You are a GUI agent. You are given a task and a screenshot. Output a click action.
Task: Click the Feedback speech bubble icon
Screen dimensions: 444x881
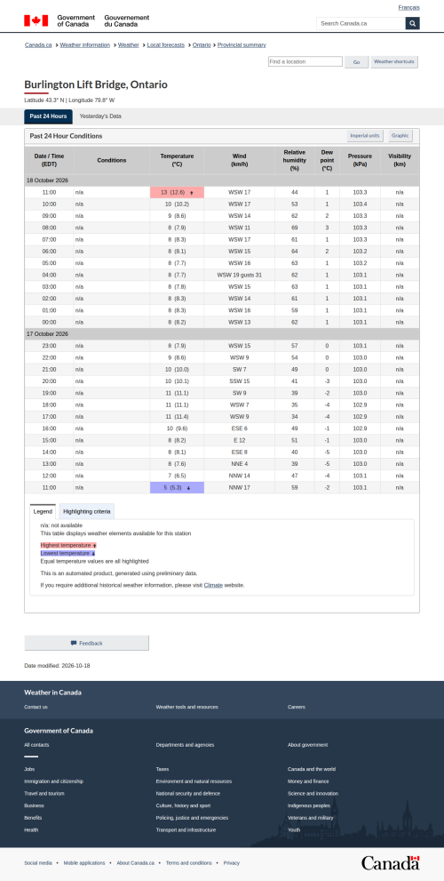(x=74, y=644)
